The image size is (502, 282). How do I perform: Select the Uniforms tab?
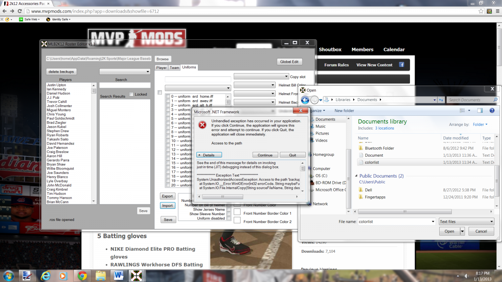coord(189,67)
